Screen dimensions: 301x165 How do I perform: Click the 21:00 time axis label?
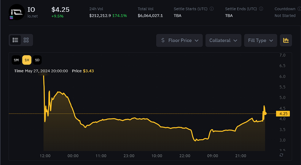tap(241, 156)
